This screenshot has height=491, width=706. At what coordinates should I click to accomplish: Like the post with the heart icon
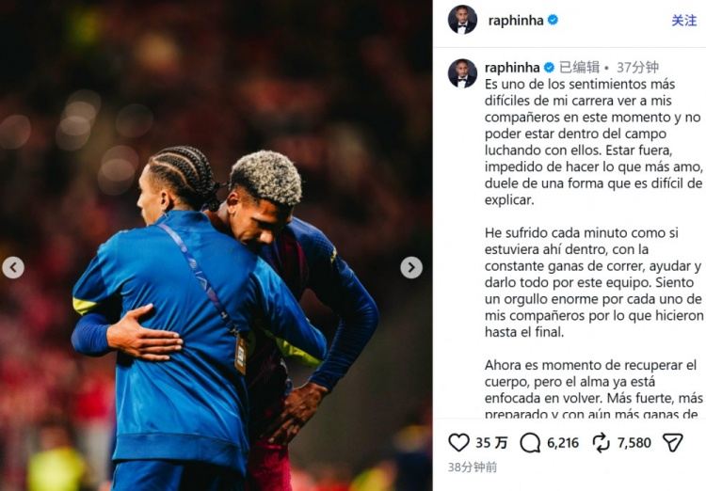pos(458,442)
